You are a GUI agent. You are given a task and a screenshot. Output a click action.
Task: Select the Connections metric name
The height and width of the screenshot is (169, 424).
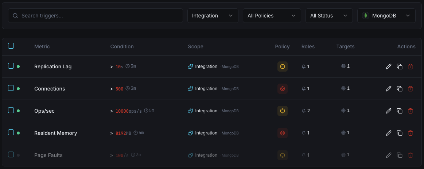pyautogui.click(x=50, y=89)
